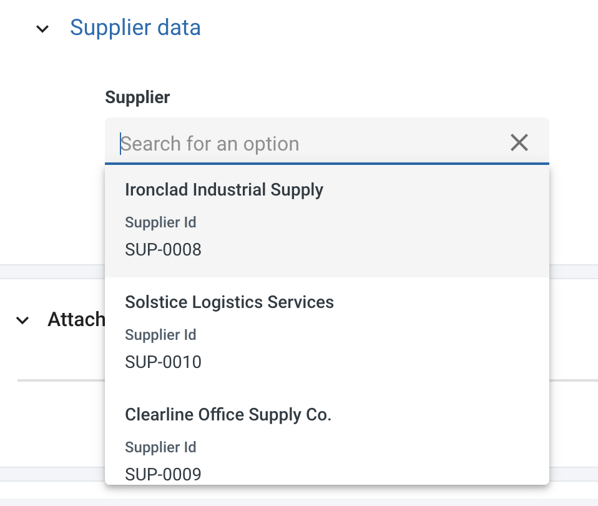Collapse the Attachments section chevron

(x=22, y=320)
